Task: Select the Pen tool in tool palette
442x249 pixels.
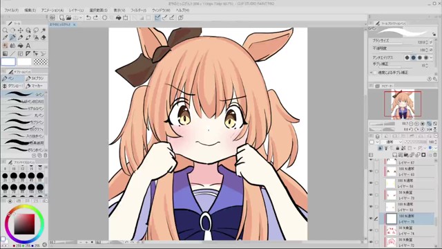Action: coord(12,38)
